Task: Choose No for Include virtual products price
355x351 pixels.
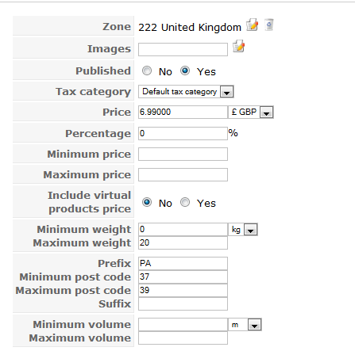Action: point(147,202)
